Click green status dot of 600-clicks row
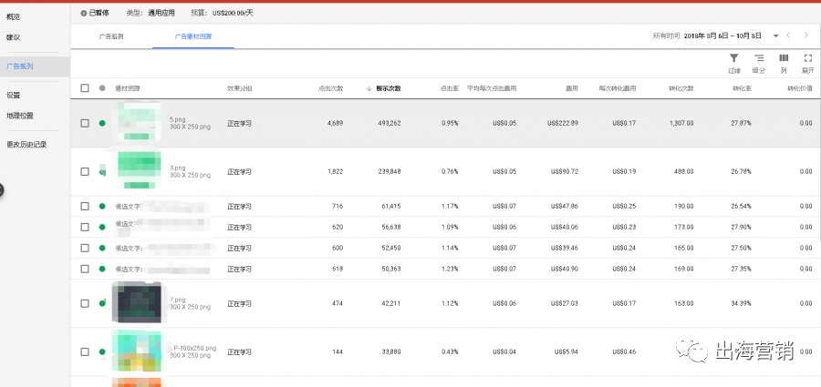 102,248
